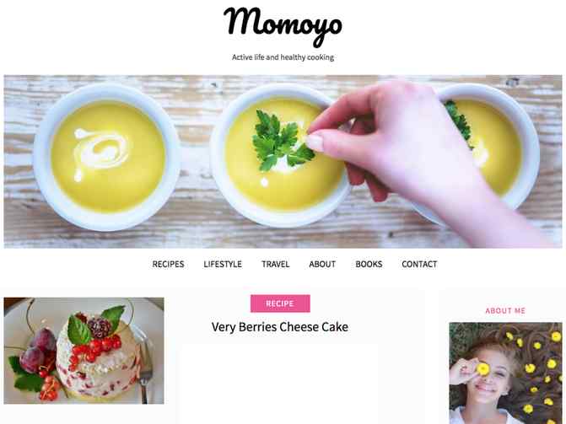Viewport: 566px width, 424px height.
Task: Click the tagline Active life and healthy cooking
Action: pyautogui.click(x=283, y=57)
